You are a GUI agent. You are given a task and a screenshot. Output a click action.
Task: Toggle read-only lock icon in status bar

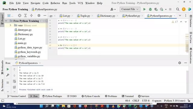click(x=189, y=101)
